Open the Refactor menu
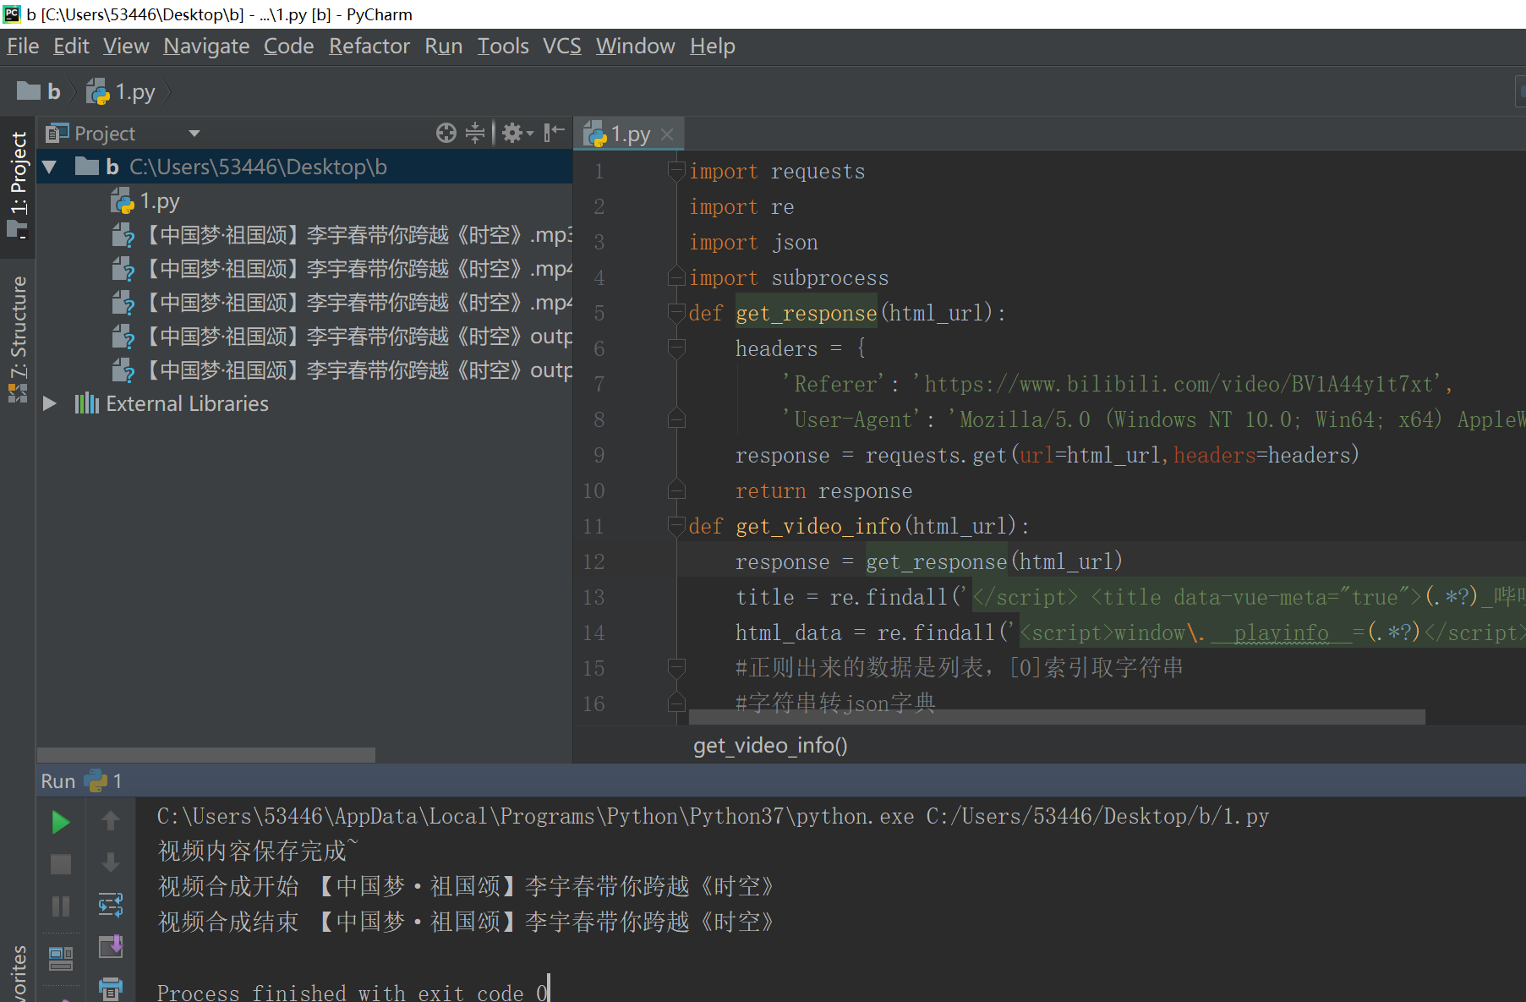The image size is (1526, 1002). [x=369, y=47]
